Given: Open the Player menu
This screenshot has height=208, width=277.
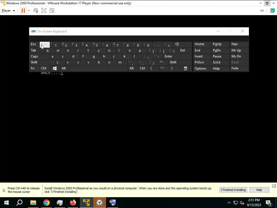Looking at the screenshot, I should pos(8,11).
